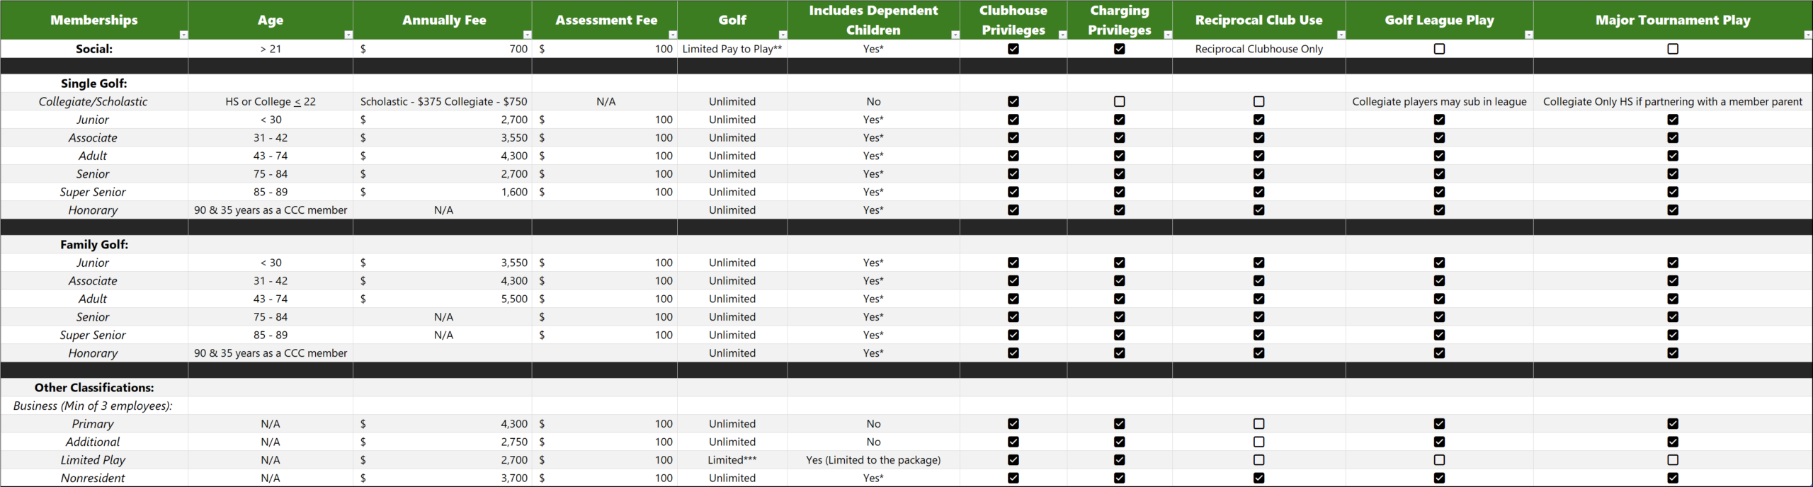Select the 'Limited Pay to Play**' cell
The height and width of the screenshot is (487, 1813).
click(x=732, y=49)
